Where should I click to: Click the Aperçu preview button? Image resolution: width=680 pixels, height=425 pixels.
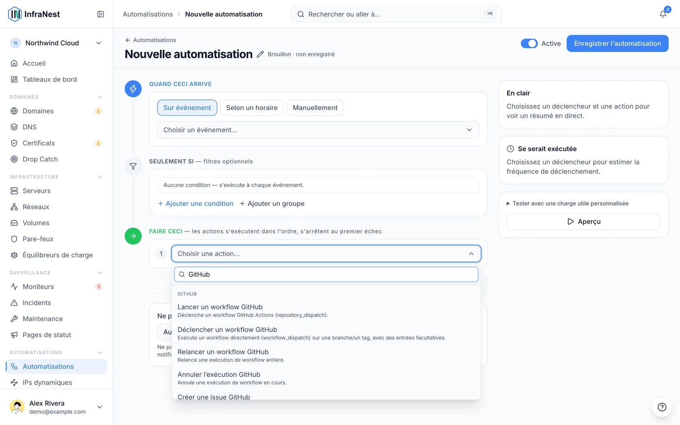[x=583, y=222]
